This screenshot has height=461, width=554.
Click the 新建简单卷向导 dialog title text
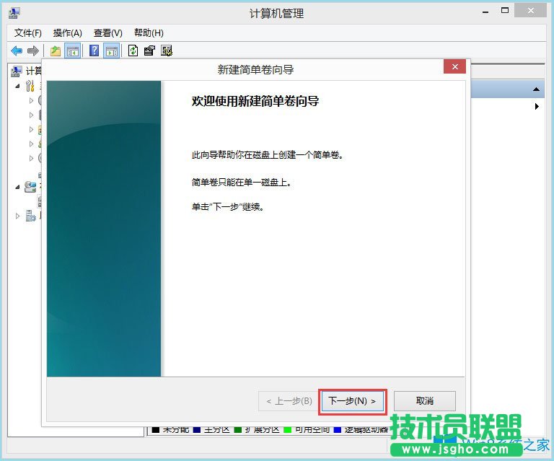(255, 69)
